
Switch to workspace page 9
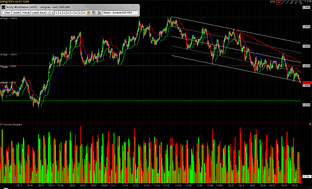pyautogui.click(x=79, y=13)
